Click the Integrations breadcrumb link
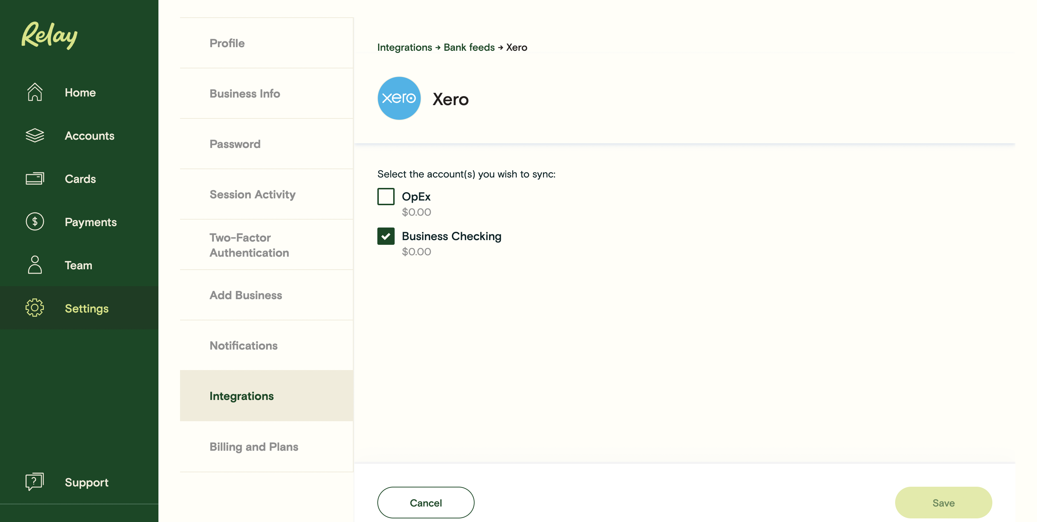This screenshot has width=1037, height=522. click(x=404, y=47)
